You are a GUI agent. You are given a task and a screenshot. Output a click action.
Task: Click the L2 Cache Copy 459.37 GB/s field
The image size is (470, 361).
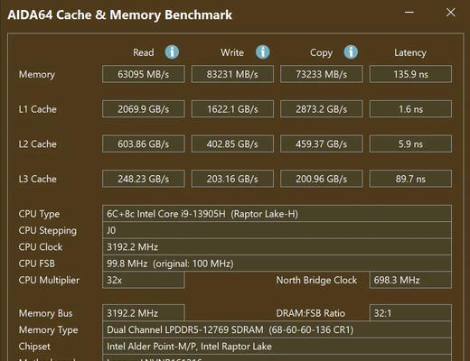tap(322, 143)
